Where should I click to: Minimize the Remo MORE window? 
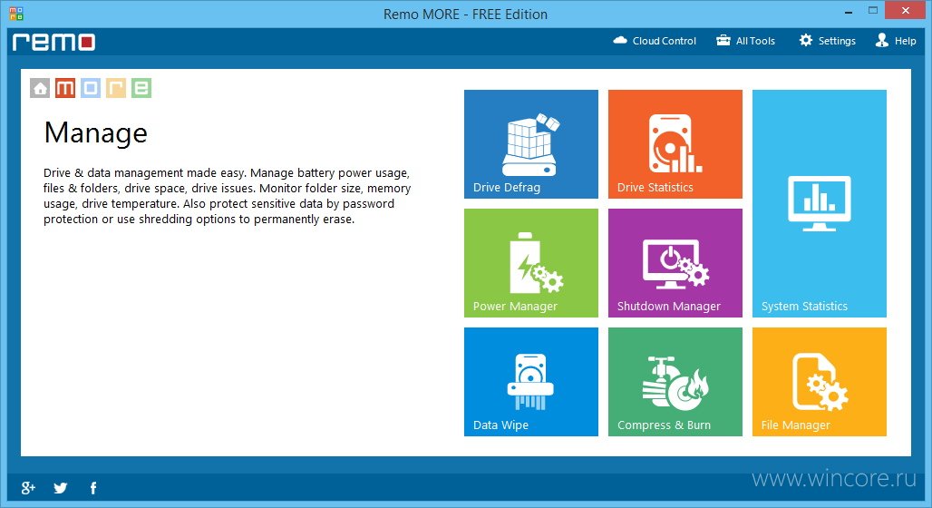(849, 11)
